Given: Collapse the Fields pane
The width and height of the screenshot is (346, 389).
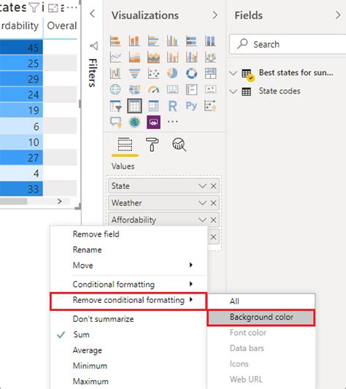Looking at the screenshot, I should coord(338,15).
